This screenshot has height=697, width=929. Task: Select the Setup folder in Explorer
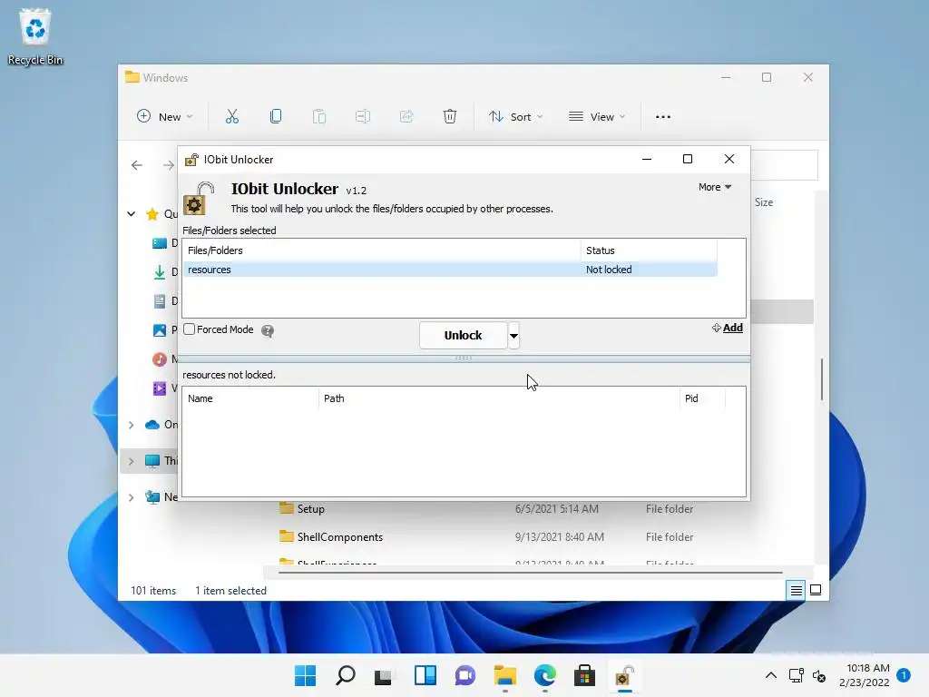[310, 509]
